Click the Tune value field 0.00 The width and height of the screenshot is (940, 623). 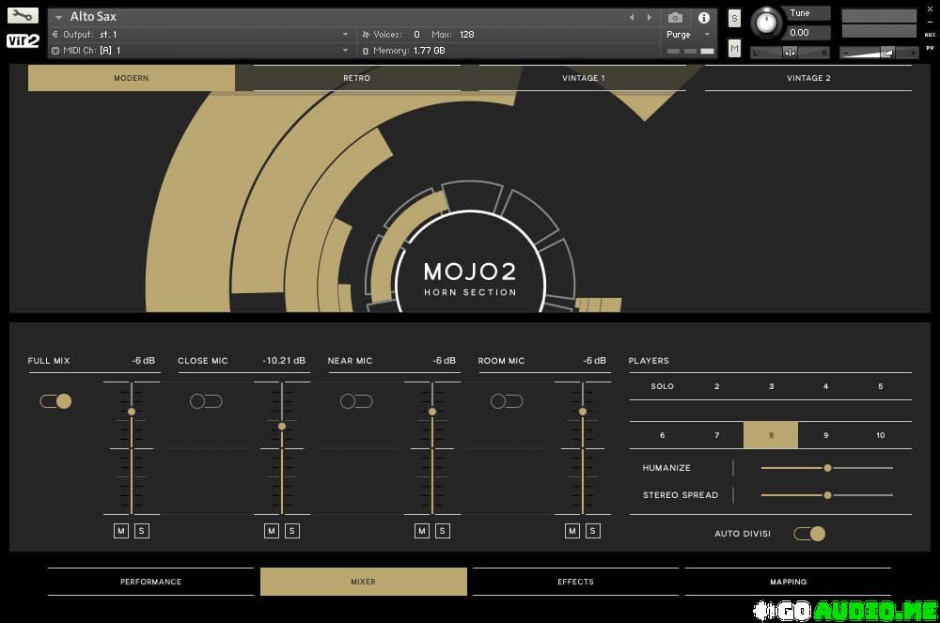pos(806,33)
